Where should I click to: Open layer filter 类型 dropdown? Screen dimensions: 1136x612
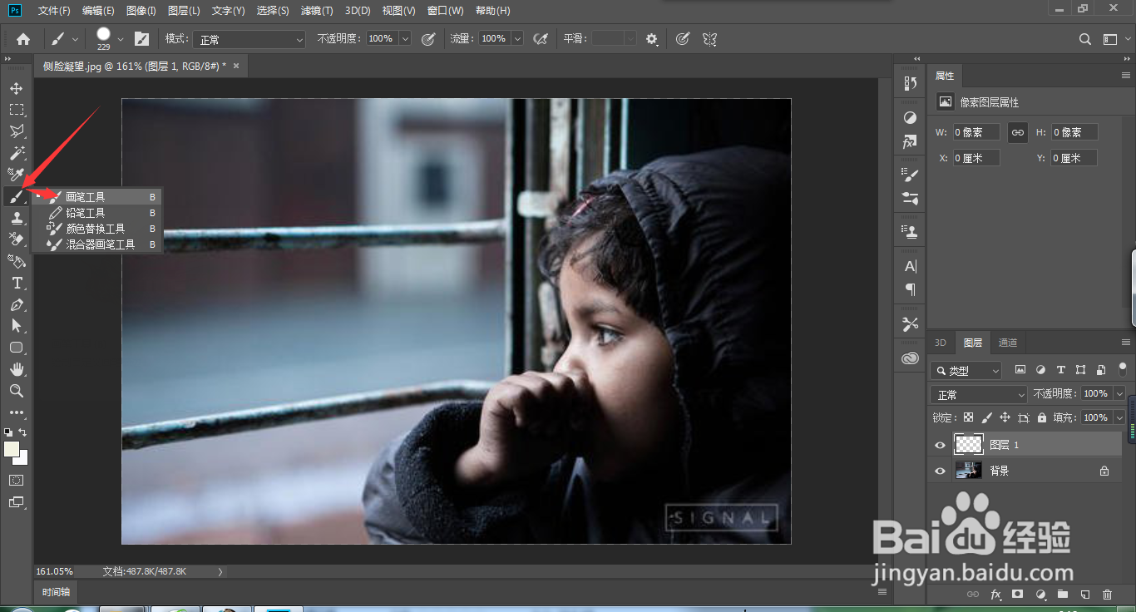click(966, 371)
